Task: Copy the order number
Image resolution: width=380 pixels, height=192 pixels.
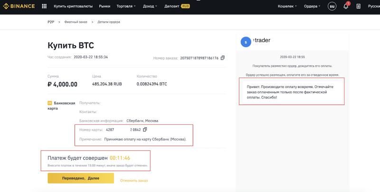Action: (x=222, y=58)
